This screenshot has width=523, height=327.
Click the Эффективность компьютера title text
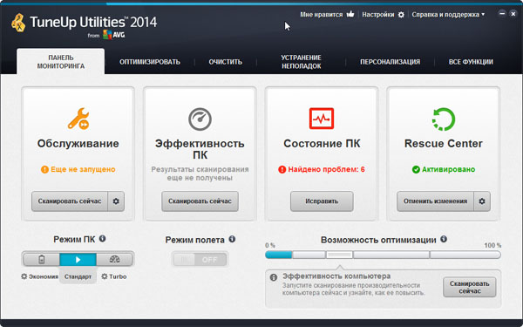click(336, 276)
